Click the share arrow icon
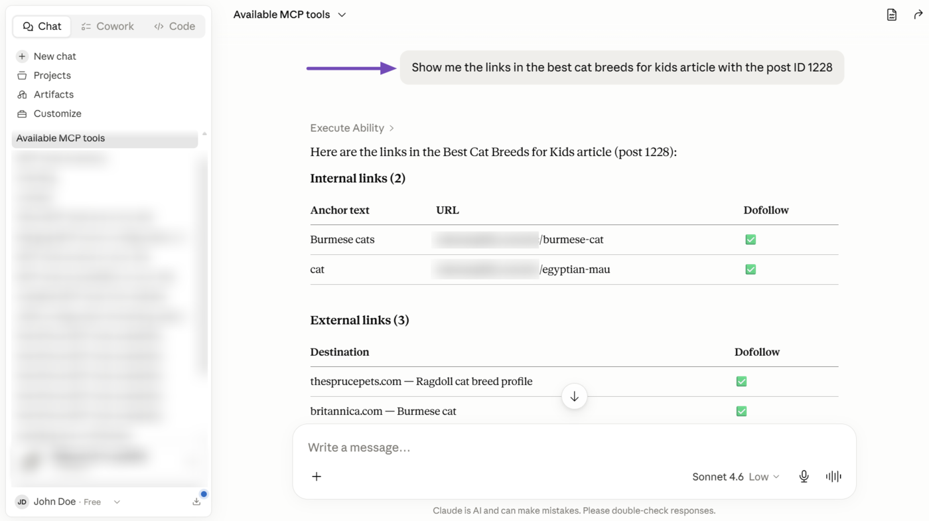The width and height of the screenshot is (929, 521). tap(918, 15)
